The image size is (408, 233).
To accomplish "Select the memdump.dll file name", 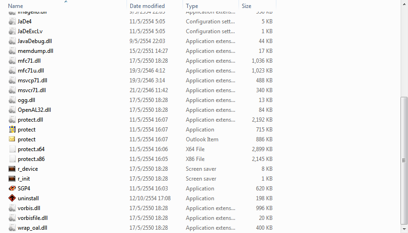I will [x=35, y=51].
